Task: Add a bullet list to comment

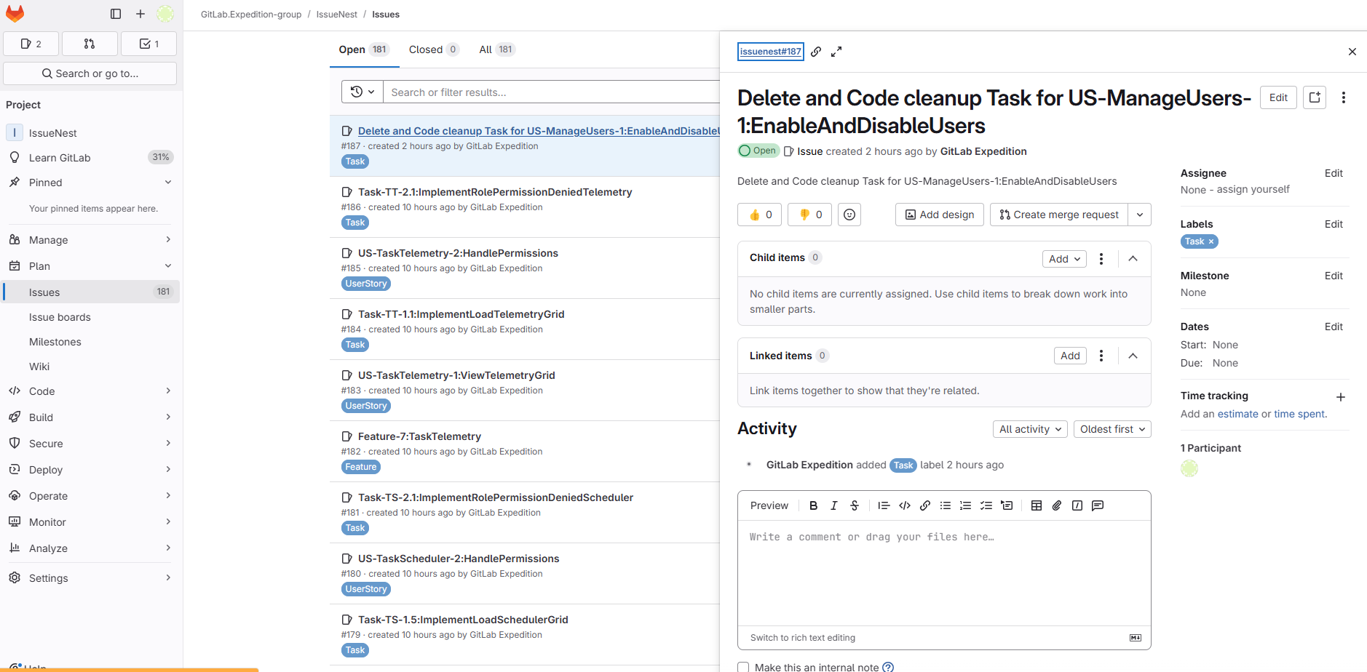Action: 946,505
